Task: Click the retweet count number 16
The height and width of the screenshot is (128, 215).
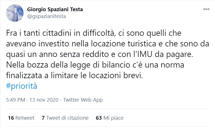Action: tap(11, 118)
